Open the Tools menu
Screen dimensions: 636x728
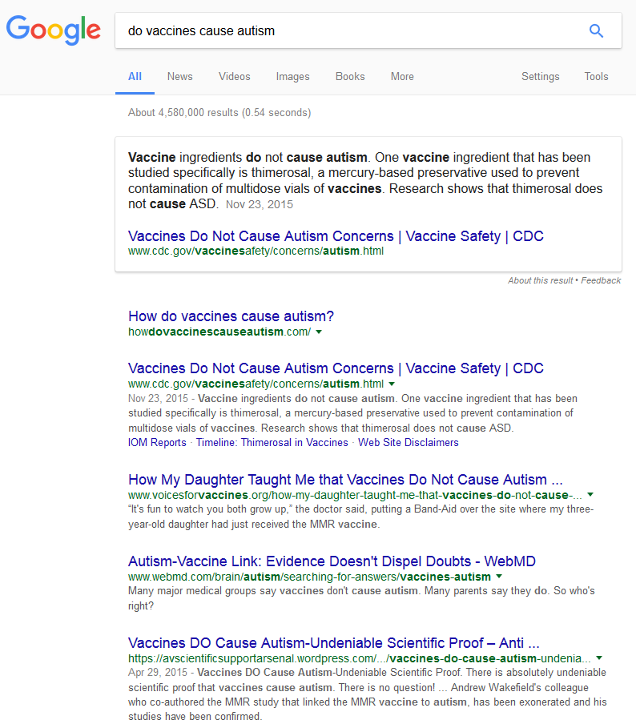tap(596, 77)
